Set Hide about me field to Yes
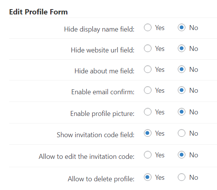Image resolution: width=217 pixels, height=190 pixels. pos(148,69)
